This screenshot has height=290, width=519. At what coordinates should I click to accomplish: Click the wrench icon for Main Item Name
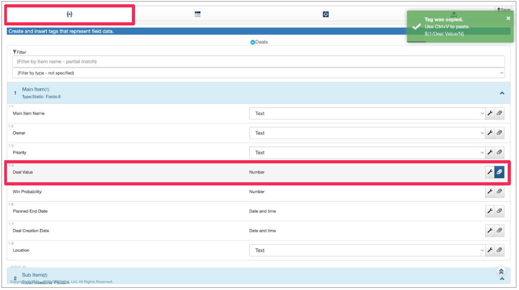point(490,113)
